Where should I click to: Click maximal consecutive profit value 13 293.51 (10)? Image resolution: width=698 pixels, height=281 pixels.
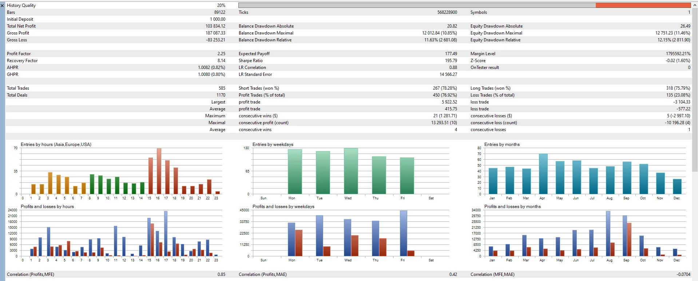click(x=444, y=123)
